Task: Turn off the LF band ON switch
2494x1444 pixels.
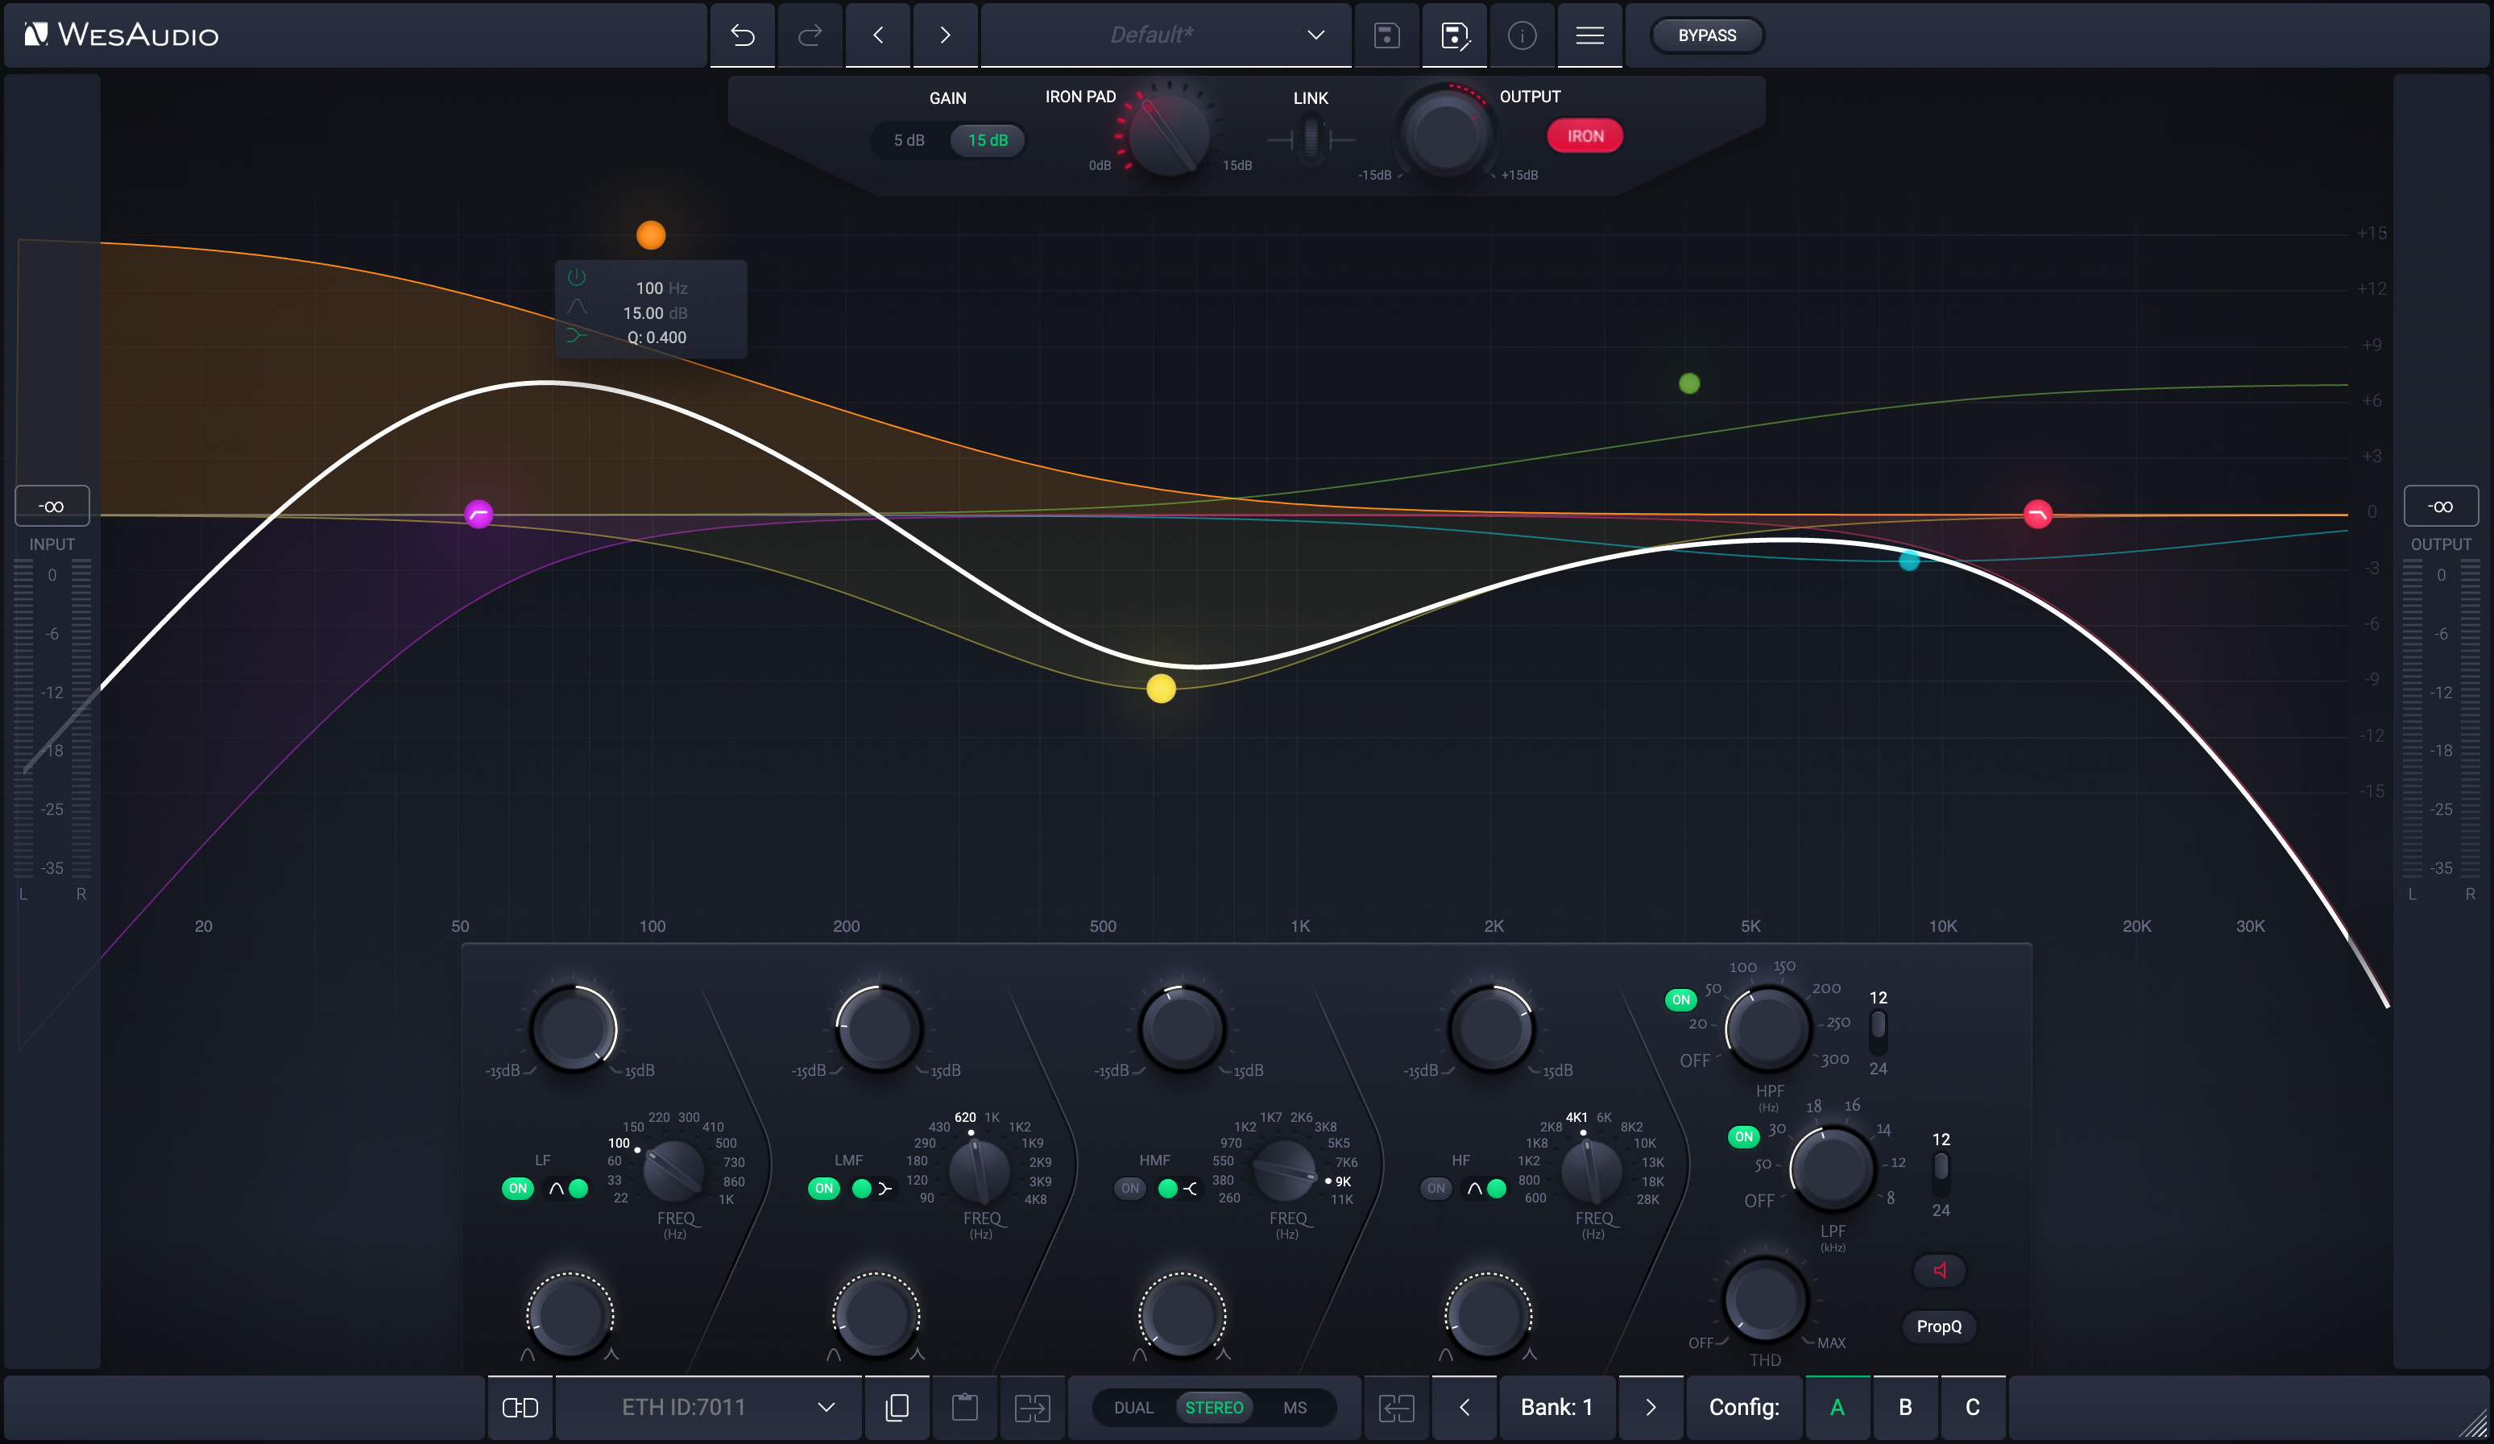Action: [x=518, y=1188]
